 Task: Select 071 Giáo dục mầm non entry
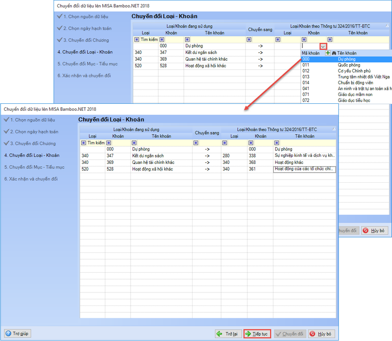pos(346,95)
